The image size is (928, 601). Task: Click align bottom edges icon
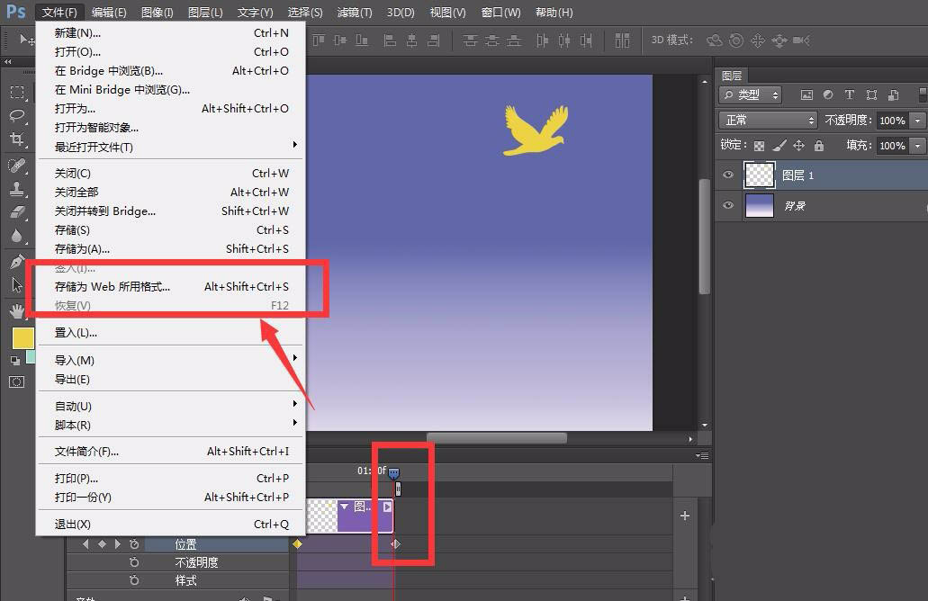(362, 40)
